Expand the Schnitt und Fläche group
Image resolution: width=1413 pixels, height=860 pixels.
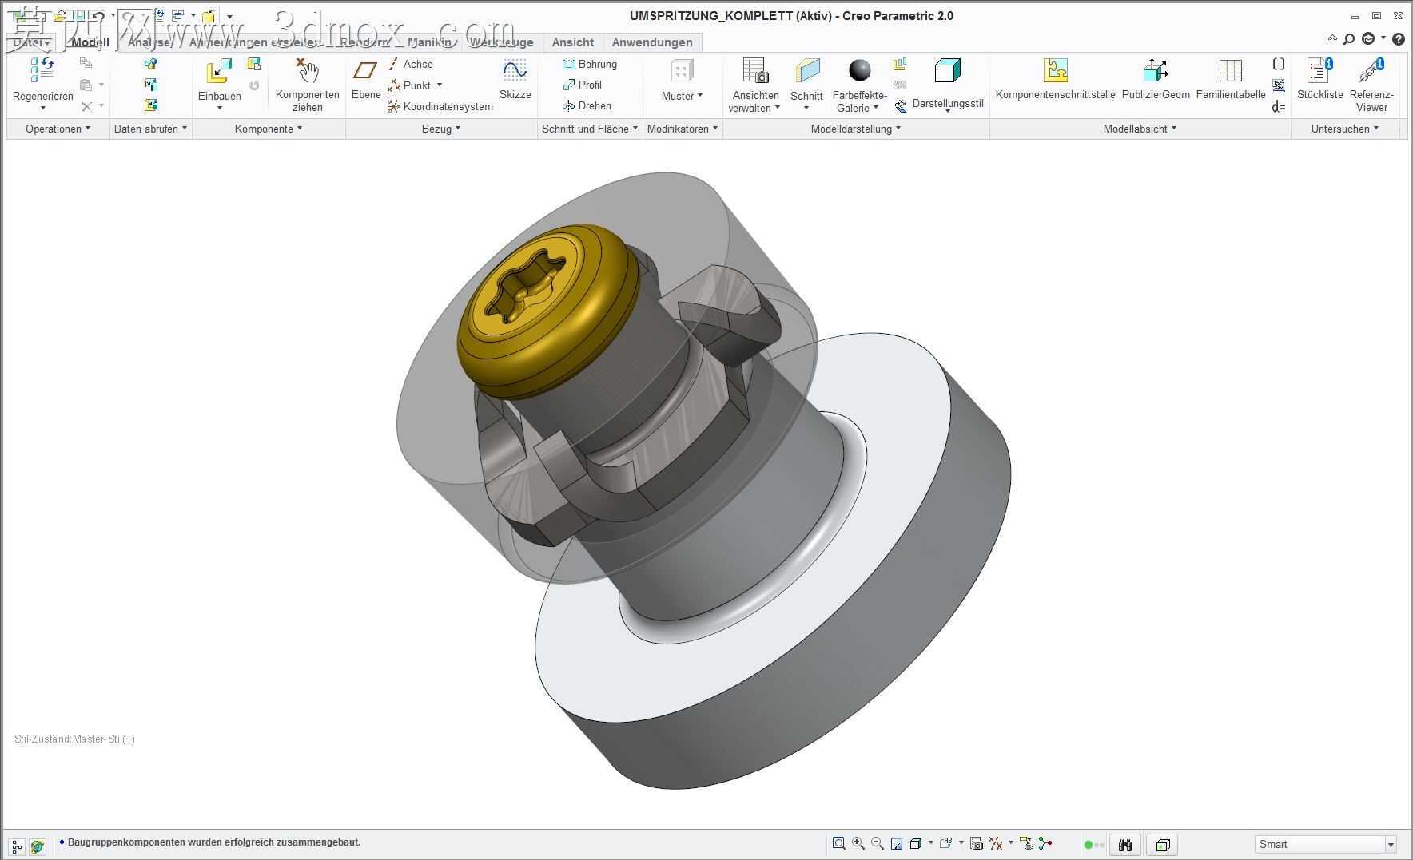tap(590, 129)
